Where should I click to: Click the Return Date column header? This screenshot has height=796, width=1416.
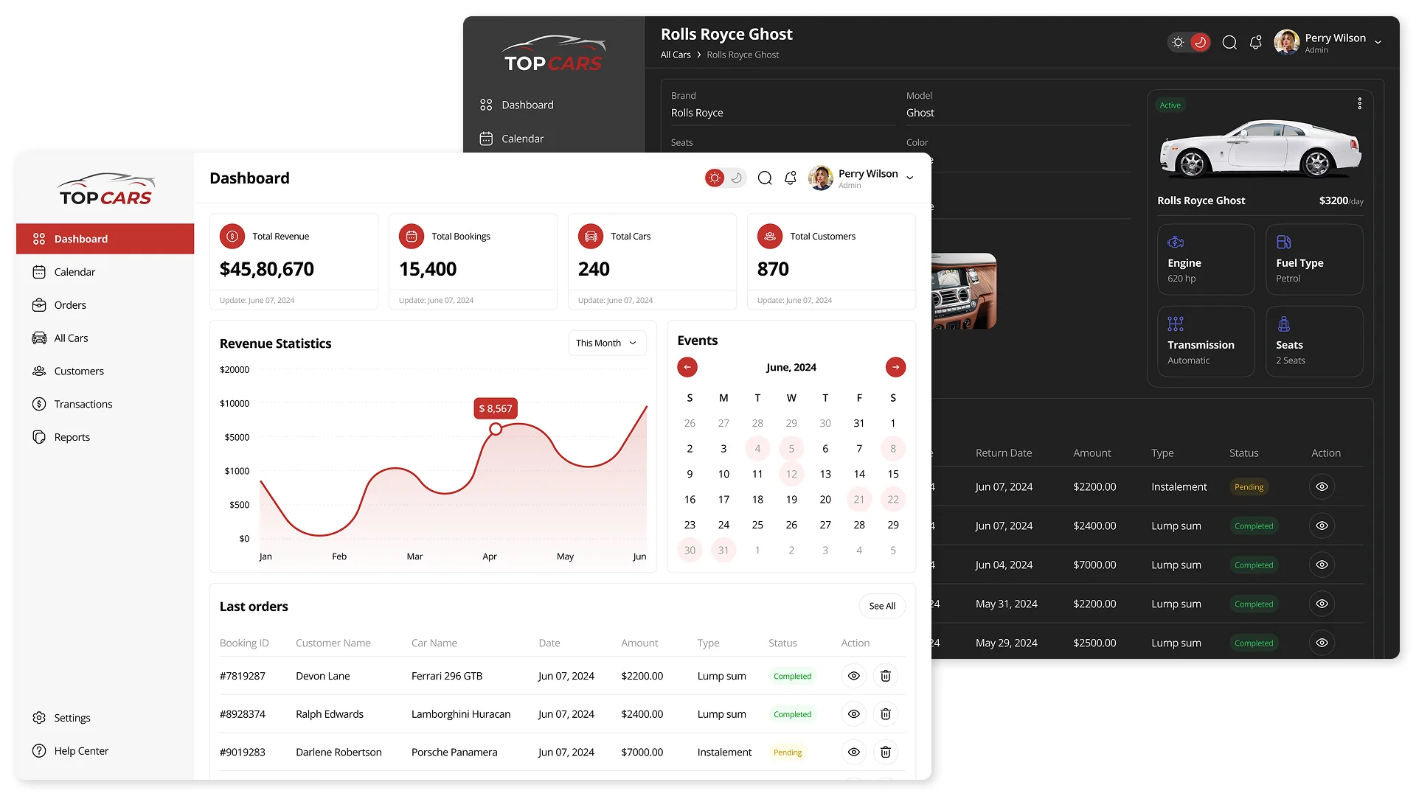click(1004, 453)
